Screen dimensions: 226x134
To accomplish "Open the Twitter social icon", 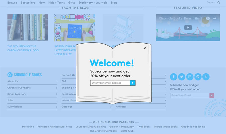I will pos(182,77).
